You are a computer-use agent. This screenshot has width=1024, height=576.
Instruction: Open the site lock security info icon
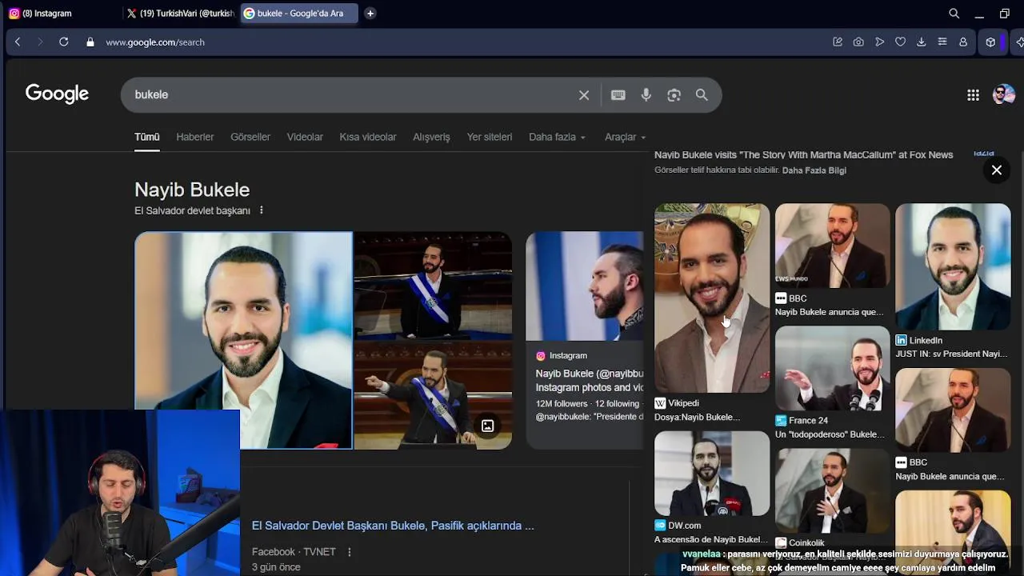[x=90, y=42]
